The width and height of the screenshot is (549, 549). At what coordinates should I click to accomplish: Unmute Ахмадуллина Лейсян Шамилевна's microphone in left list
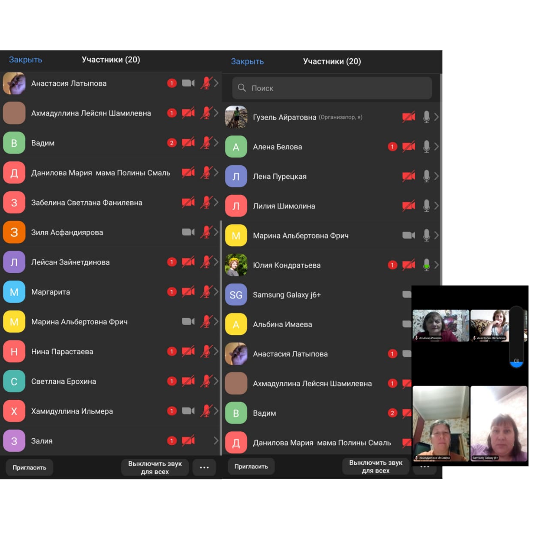coord(206,113)
